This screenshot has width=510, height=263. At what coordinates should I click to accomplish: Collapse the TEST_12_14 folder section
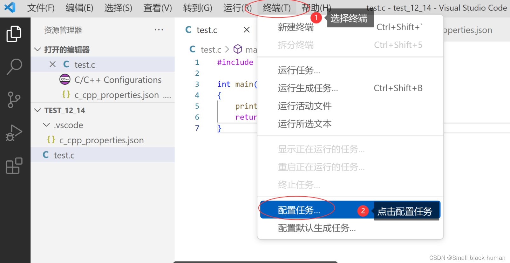[x=37, y=110]
